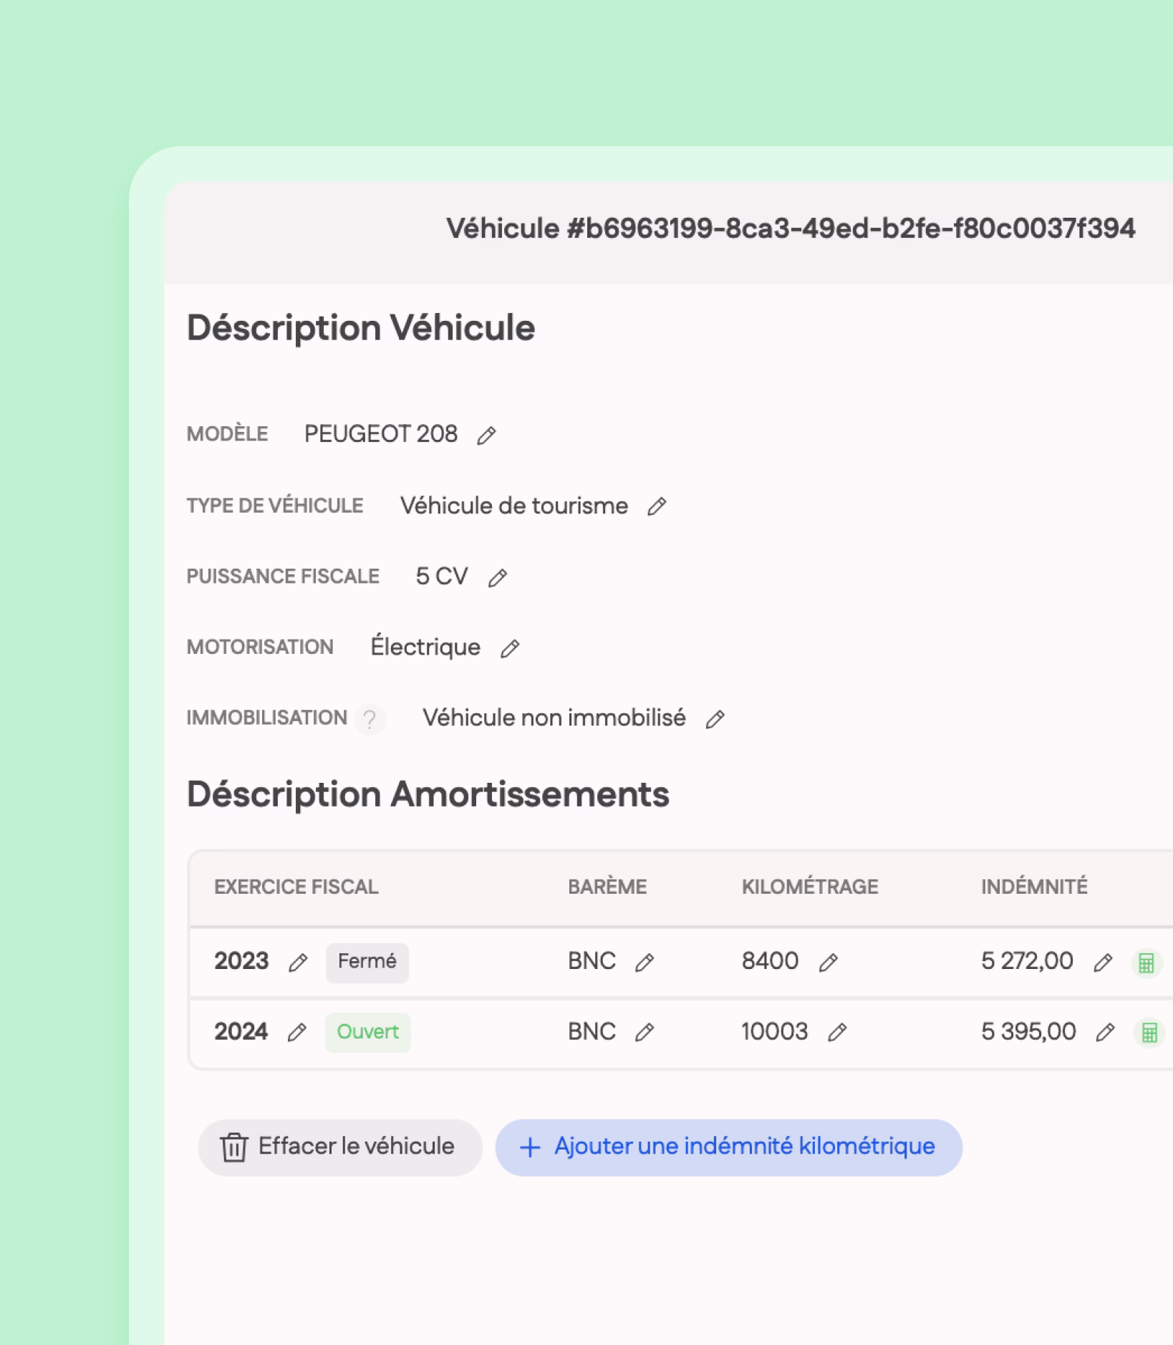Edit the Véhicule de tourisme type

(657, 507)
